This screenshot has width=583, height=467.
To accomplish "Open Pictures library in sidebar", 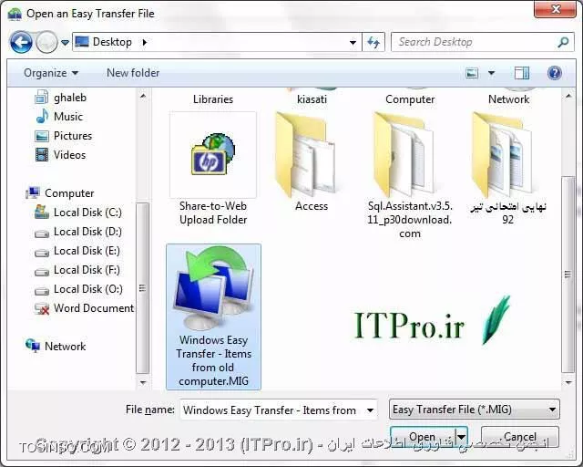I will point(73,136).
